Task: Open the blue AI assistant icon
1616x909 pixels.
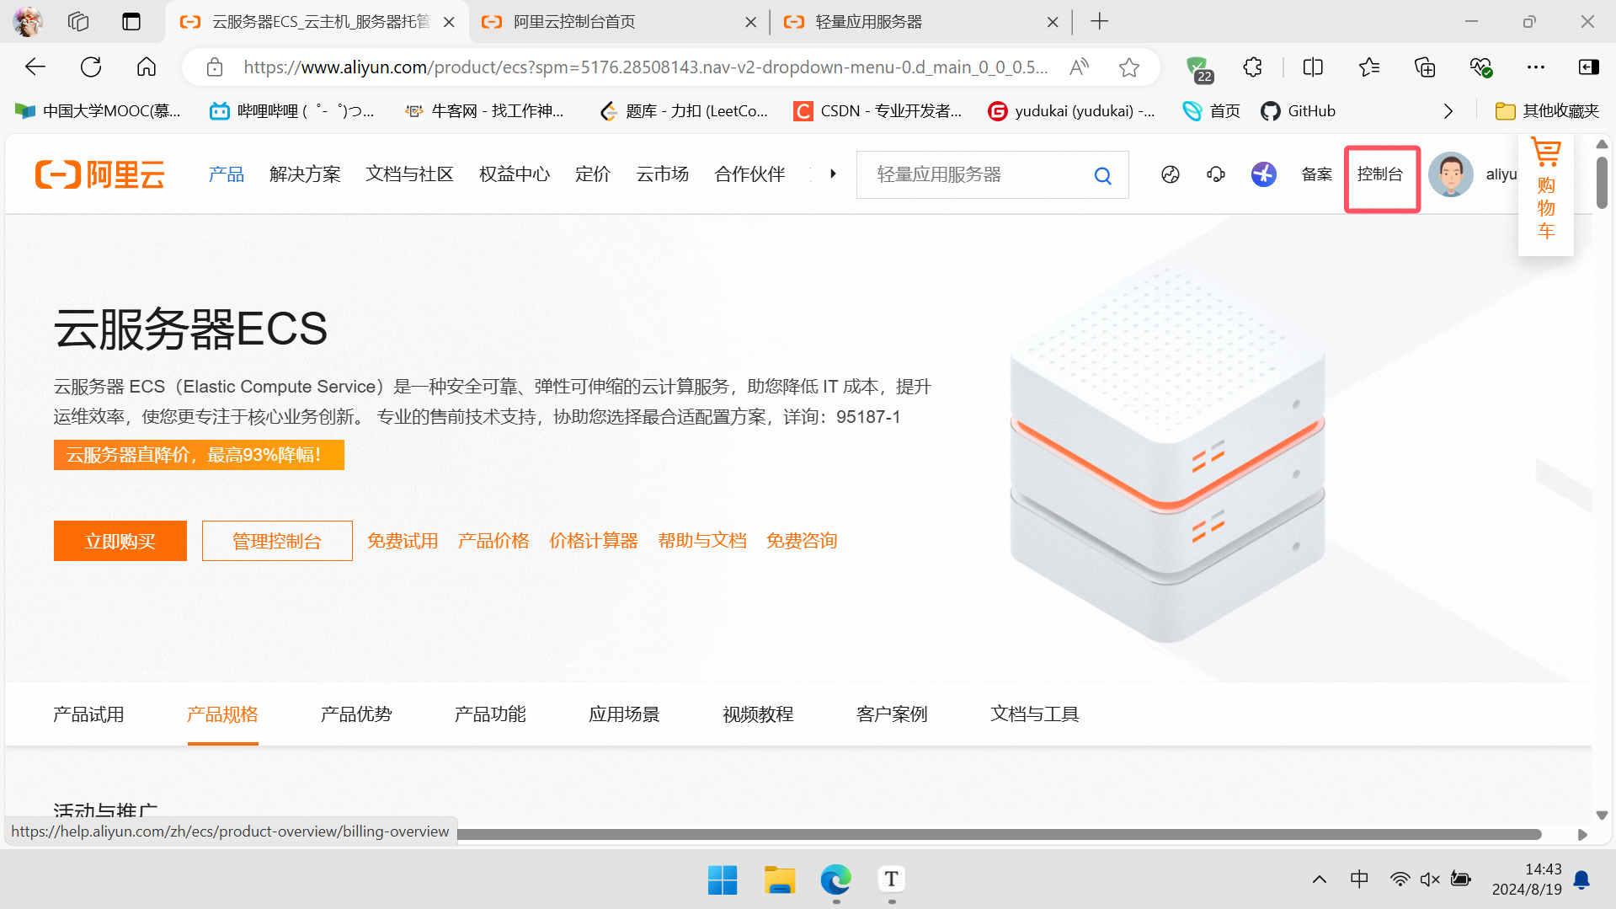Action: click(x=1263, y=174)
